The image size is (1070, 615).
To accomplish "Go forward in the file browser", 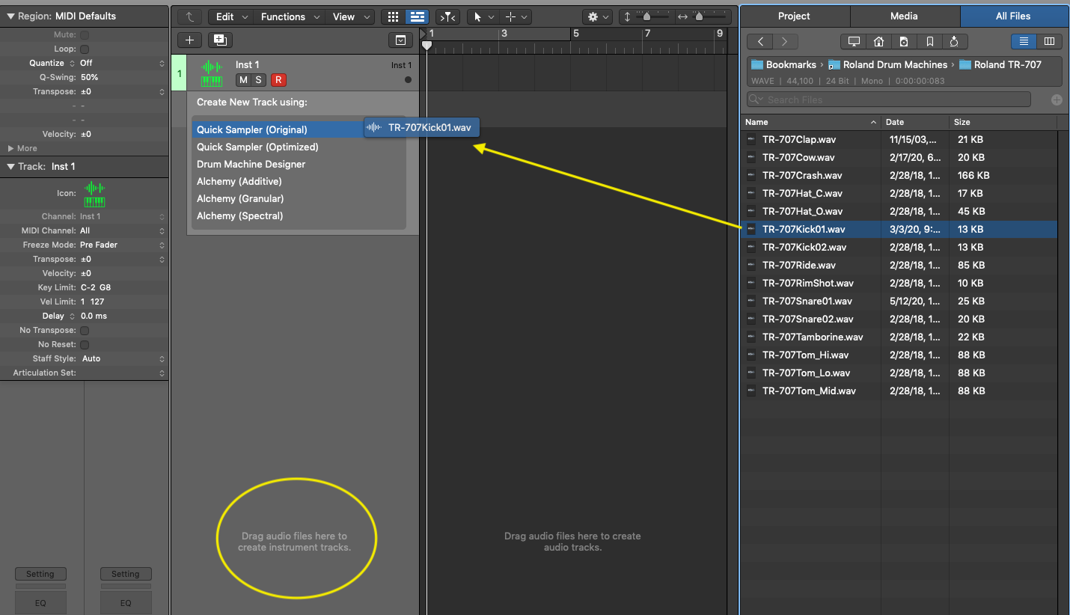I will point(785,42).
